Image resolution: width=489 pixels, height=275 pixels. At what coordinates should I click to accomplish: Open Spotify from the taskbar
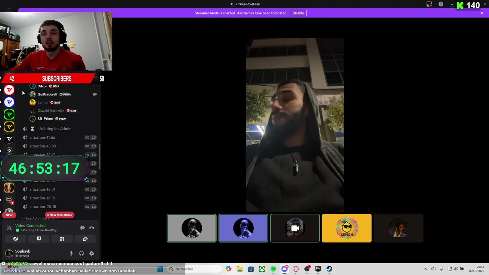[x=273, y=269]
